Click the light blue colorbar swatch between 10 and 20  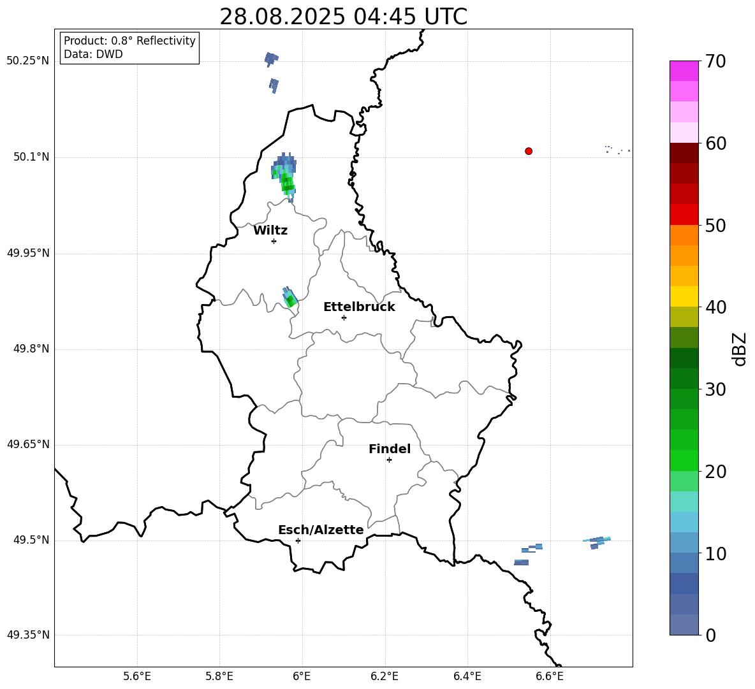click(x=684, y=522)
